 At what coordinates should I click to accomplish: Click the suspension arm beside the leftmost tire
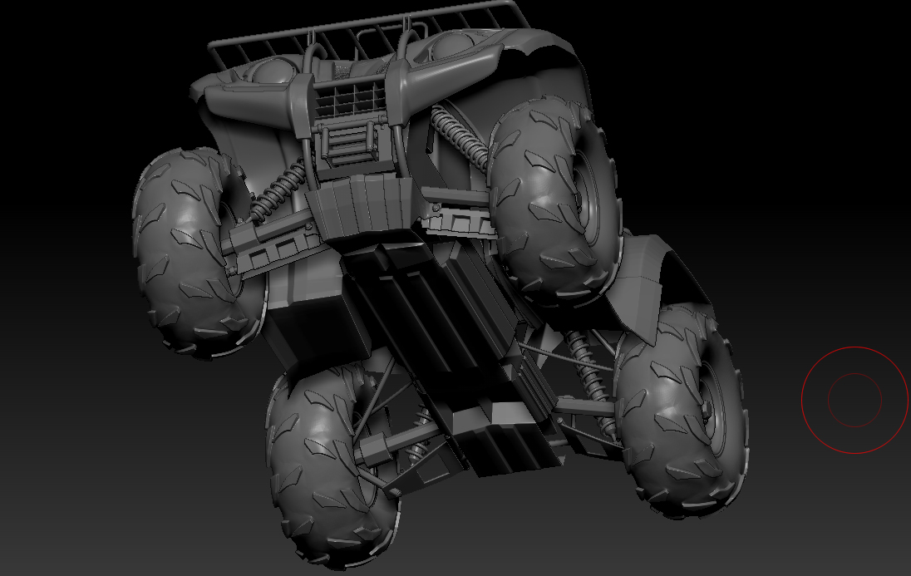[x=266, y=249]
